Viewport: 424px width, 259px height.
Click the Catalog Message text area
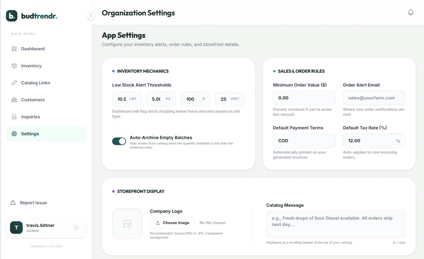(336, 224)
